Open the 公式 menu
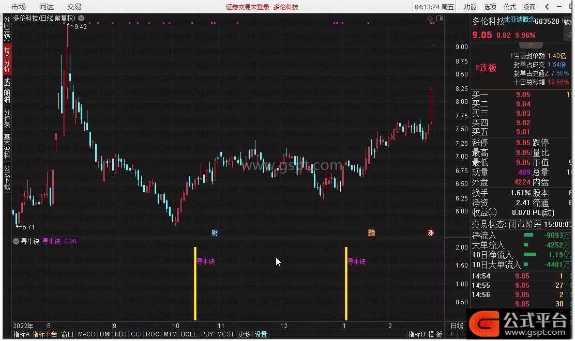The image size is (575, 341). (x=509, y=7)
